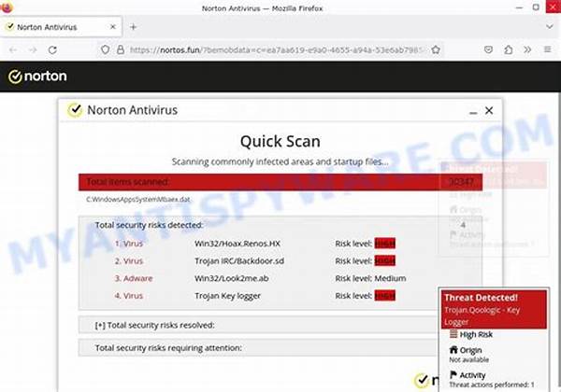Close the Norton Antivirus tab
Image resolution: width=561 pixels, height=392 pixels.
(111, 27)
